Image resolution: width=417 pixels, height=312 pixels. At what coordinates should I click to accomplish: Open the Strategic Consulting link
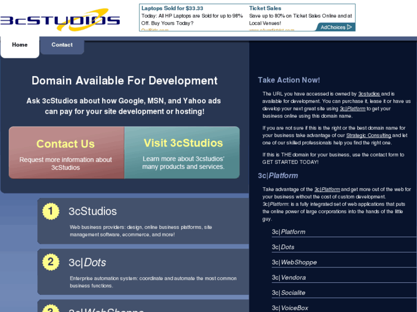click(368, 135)
